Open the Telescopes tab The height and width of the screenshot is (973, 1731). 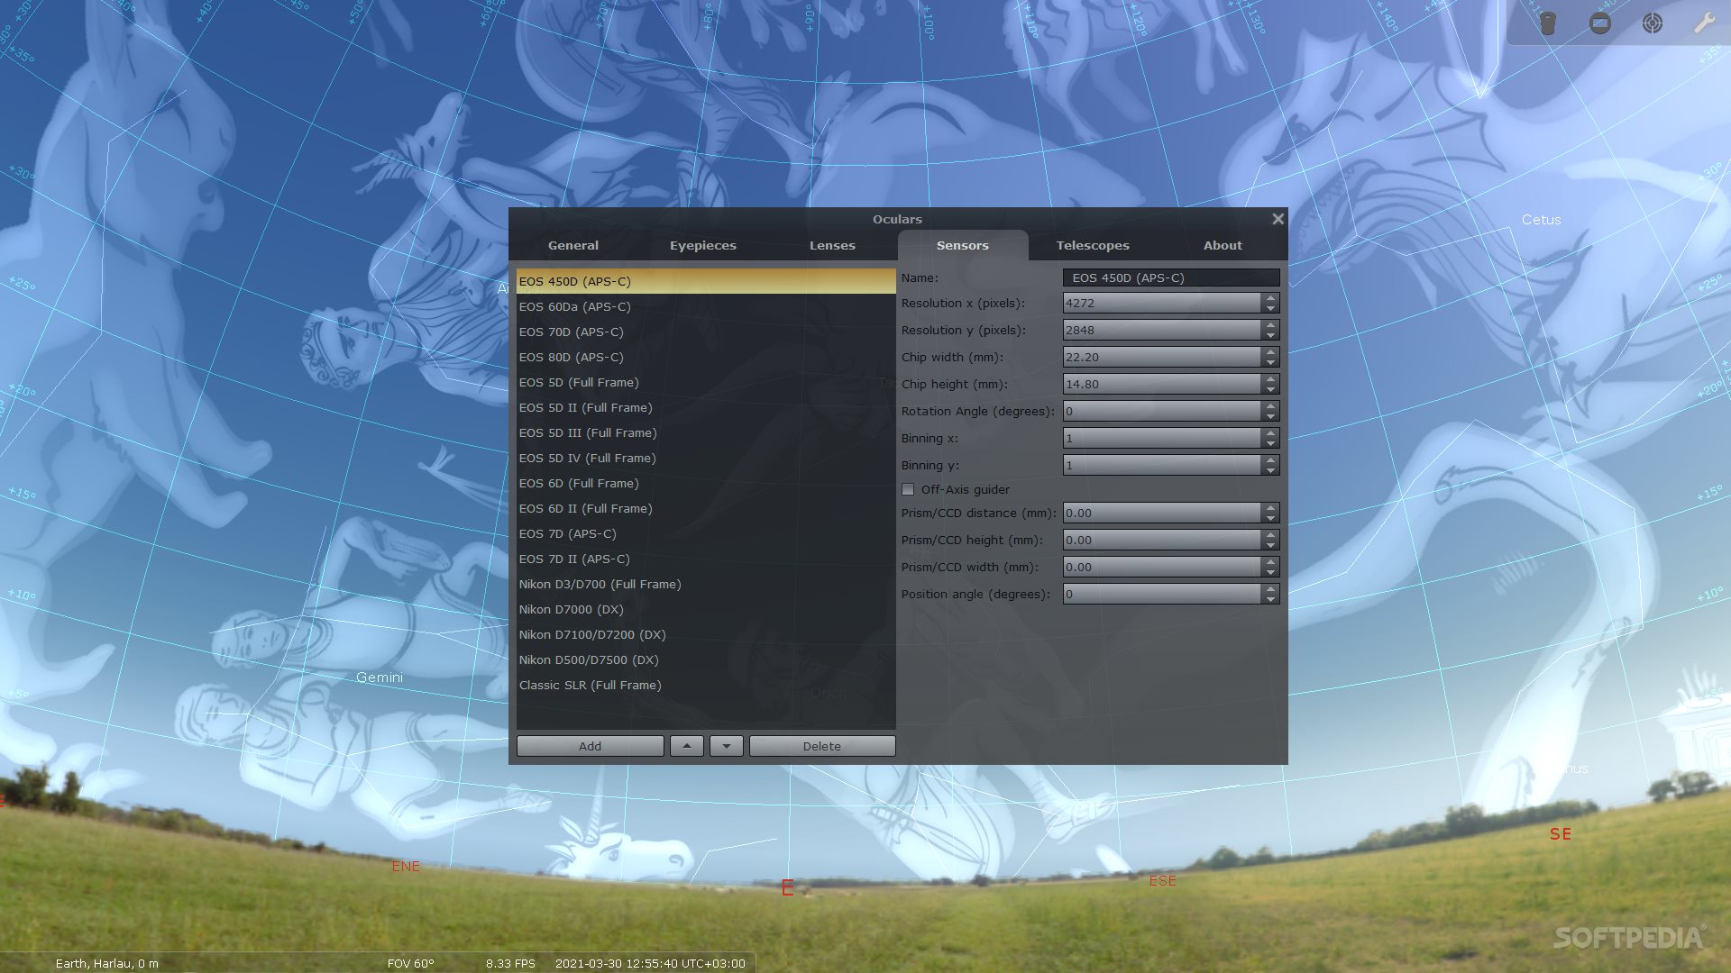(1093, 245)
